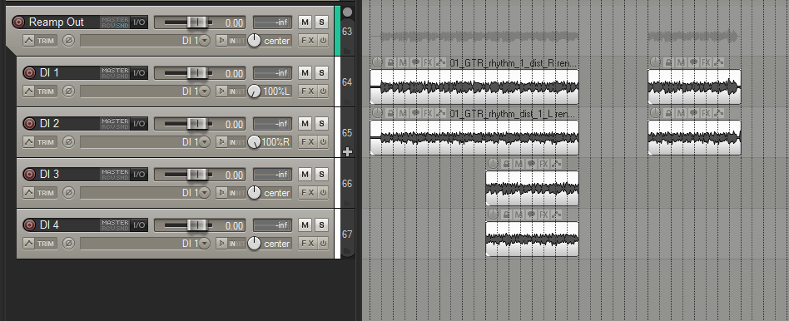Click the DI 1 pan knob

tap(254, 91)
